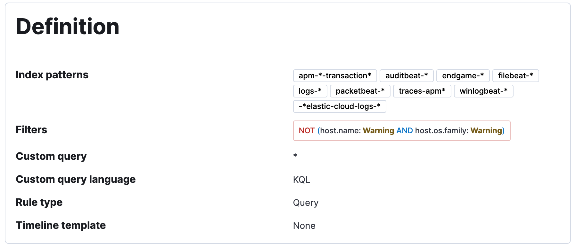Click the Timeline template label
This screenshot has width=576, height=248.
tap(61, 226)
